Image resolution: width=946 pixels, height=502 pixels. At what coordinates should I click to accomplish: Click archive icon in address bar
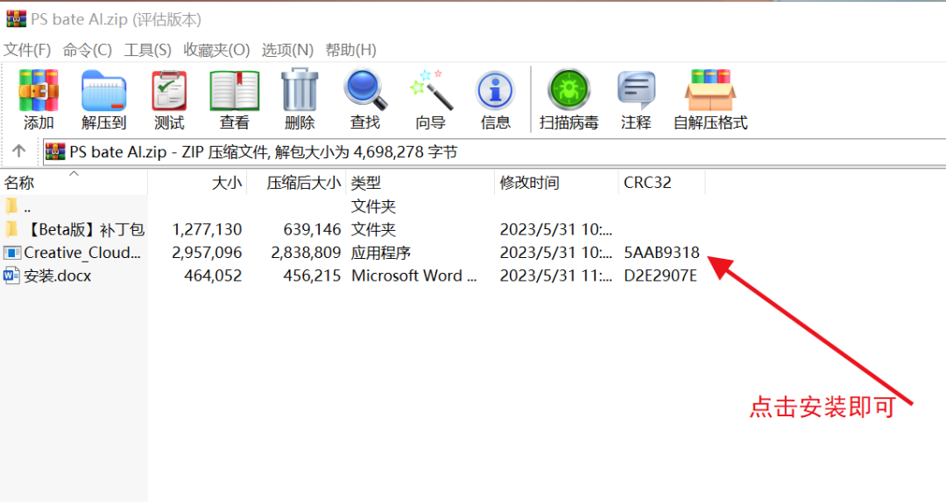coord(55,151)
